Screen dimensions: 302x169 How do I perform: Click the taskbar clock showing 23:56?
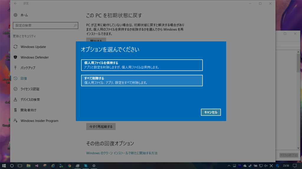click(x=286, y=166)
